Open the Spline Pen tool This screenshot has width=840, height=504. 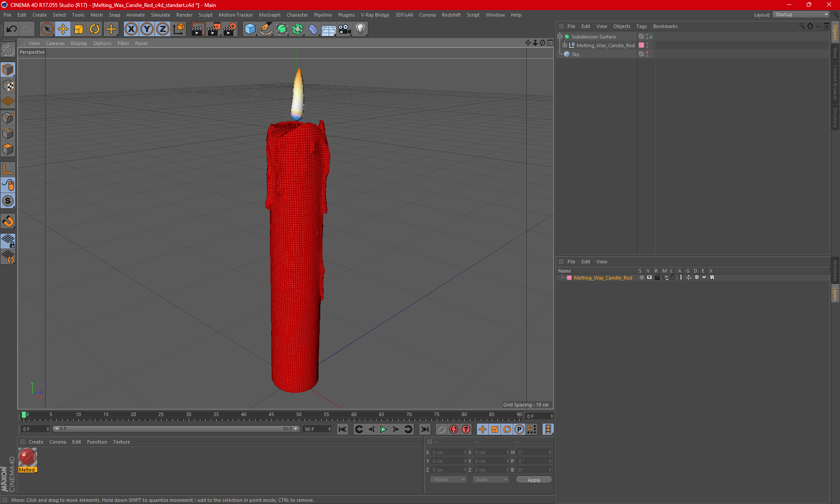[x=266, y=29]
